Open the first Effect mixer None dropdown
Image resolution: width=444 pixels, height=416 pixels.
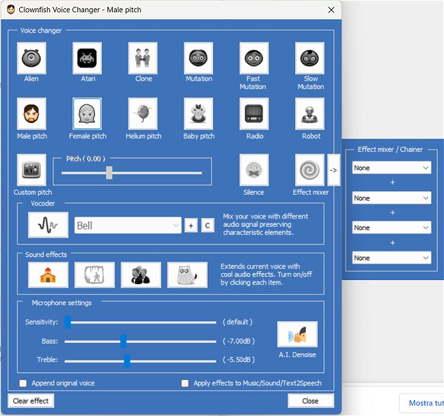391,167
